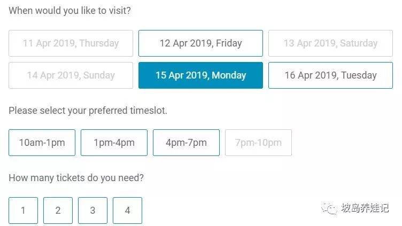Click the 坡岛养娃记 watermark text

pyautogui.click(x=365, y=208)
